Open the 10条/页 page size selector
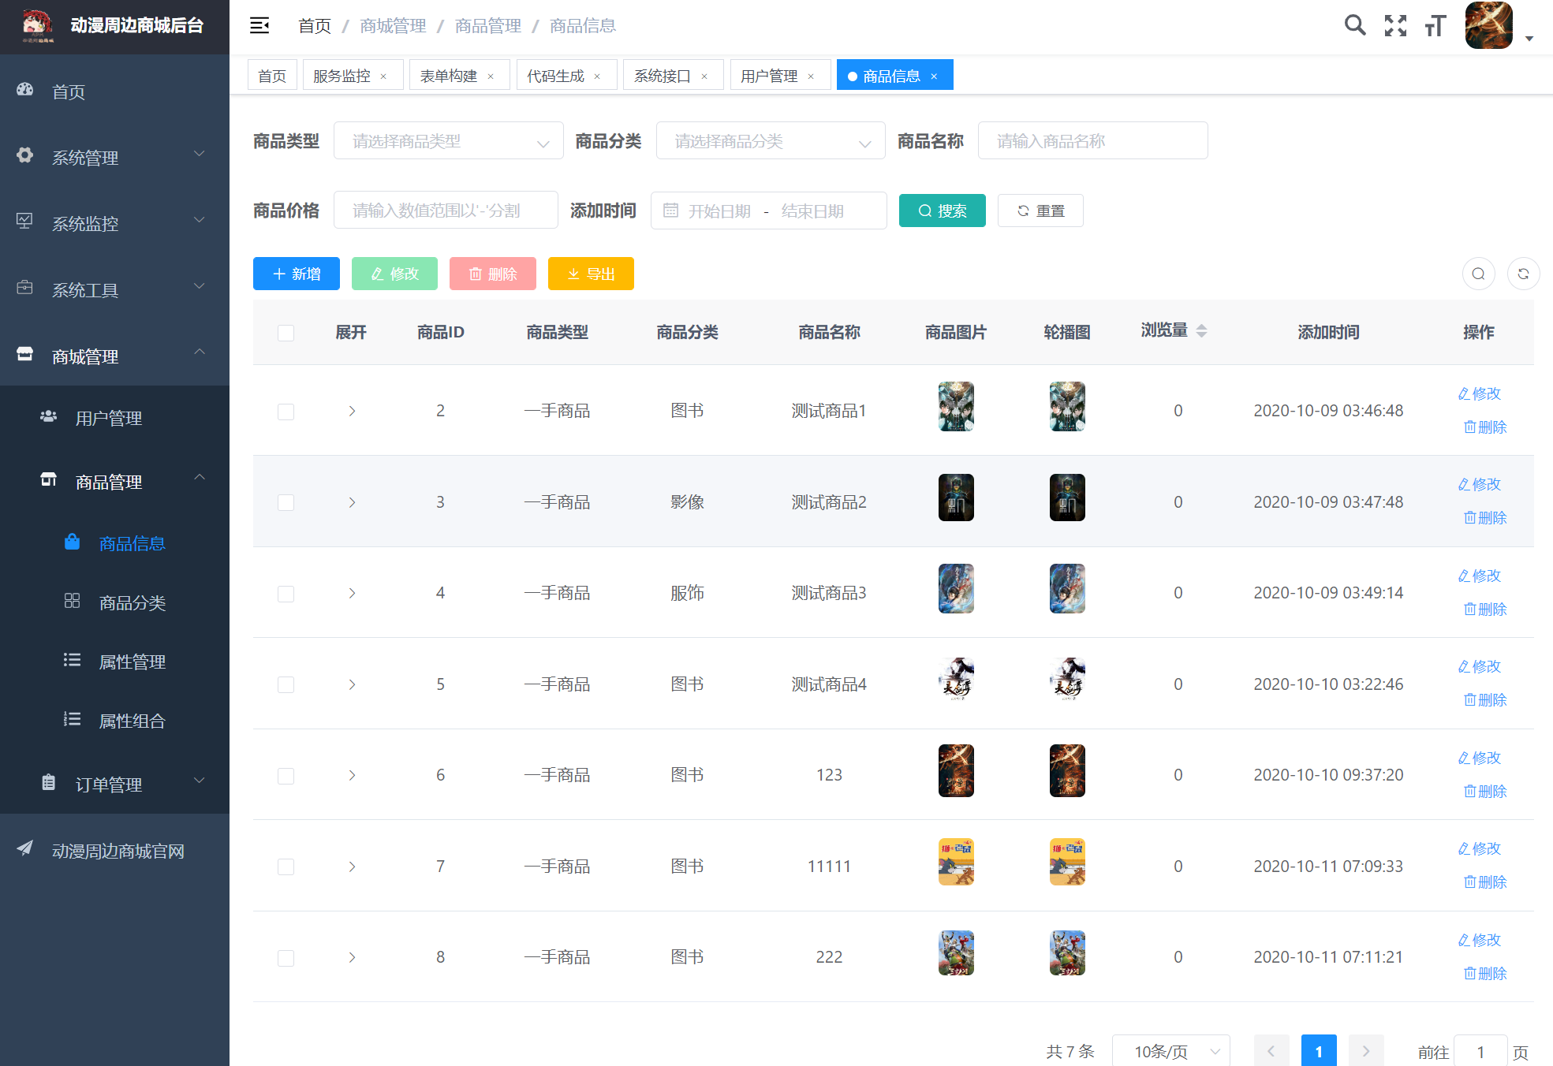The width and height of the screenshot is (1553, 1066). 1170,1051
